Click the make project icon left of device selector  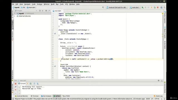(x=103, y=7)
